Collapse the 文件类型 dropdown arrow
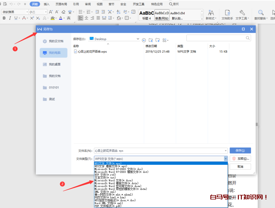This screenshot has width=275, height=208. pos(225,159)
